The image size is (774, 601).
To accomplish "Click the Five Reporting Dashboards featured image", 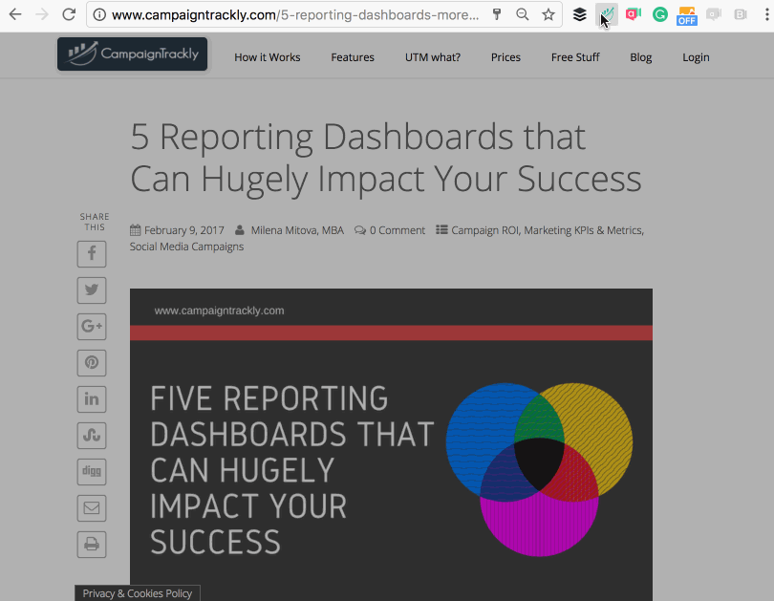I will tap(391, 444).
